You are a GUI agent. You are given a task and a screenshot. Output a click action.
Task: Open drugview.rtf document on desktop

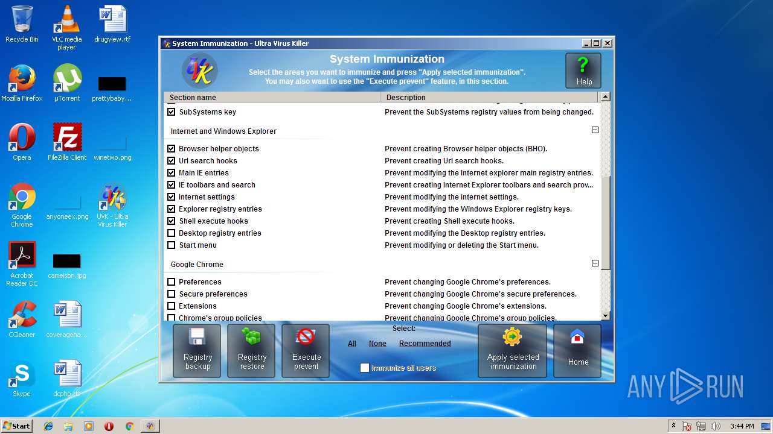click(x=112, y=24)
